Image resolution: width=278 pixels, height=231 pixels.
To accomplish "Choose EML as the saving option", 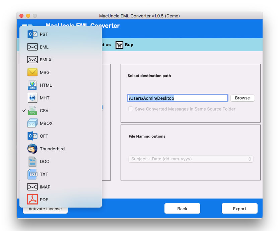I will [61, 47].
